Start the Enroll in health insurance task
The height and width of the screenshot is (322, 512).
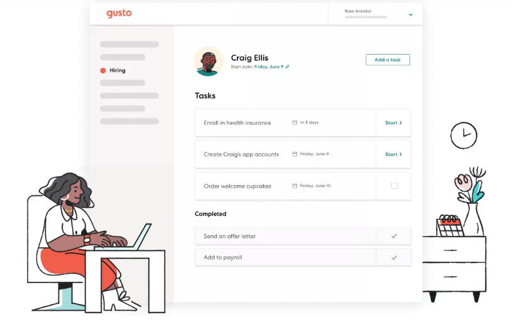[393, 122]
